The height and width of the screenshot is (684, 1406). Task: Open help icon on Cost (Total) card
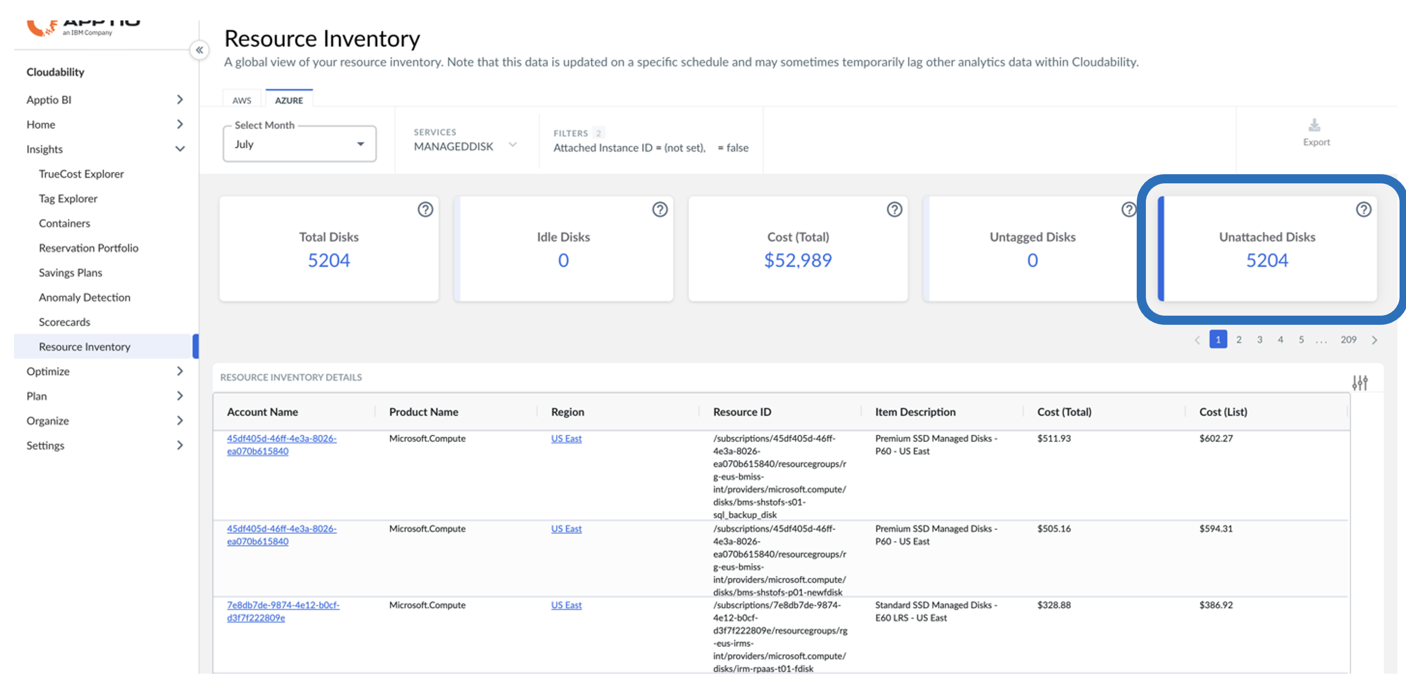coord(894,209)
